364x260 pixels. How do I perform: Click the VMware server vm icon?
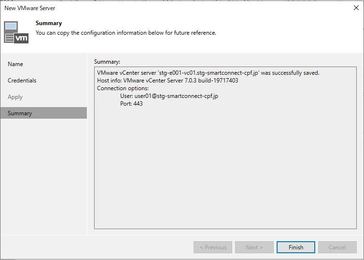point(16,32)
